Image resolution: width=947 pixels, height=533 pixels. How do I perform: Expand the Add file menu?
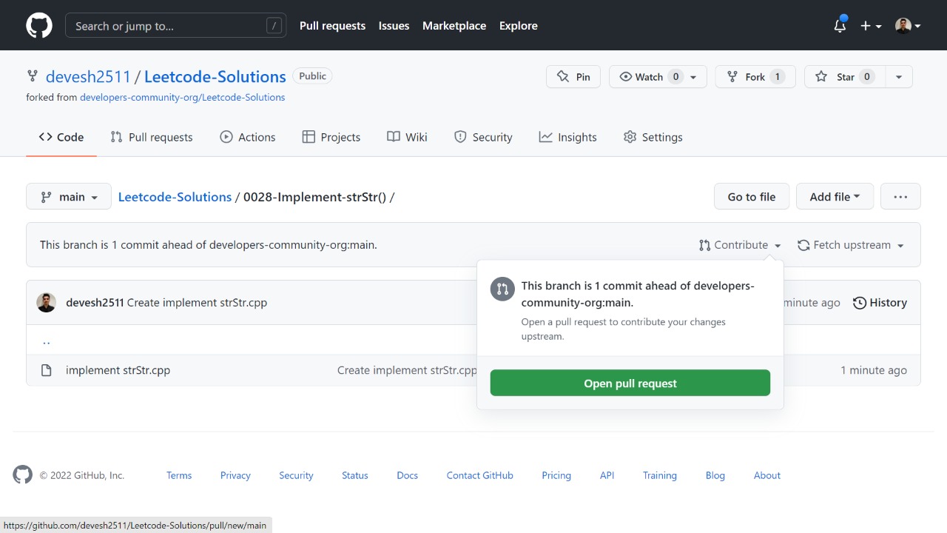(x=835, y=197)
